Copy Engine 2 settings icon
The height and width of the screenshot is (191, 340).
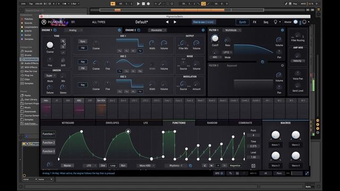(139, 30)
